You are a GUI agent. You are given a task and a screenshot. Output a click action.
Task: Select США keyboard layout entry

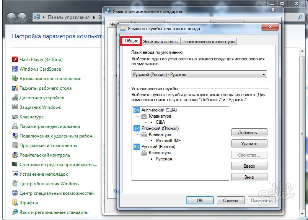[160, 122]
